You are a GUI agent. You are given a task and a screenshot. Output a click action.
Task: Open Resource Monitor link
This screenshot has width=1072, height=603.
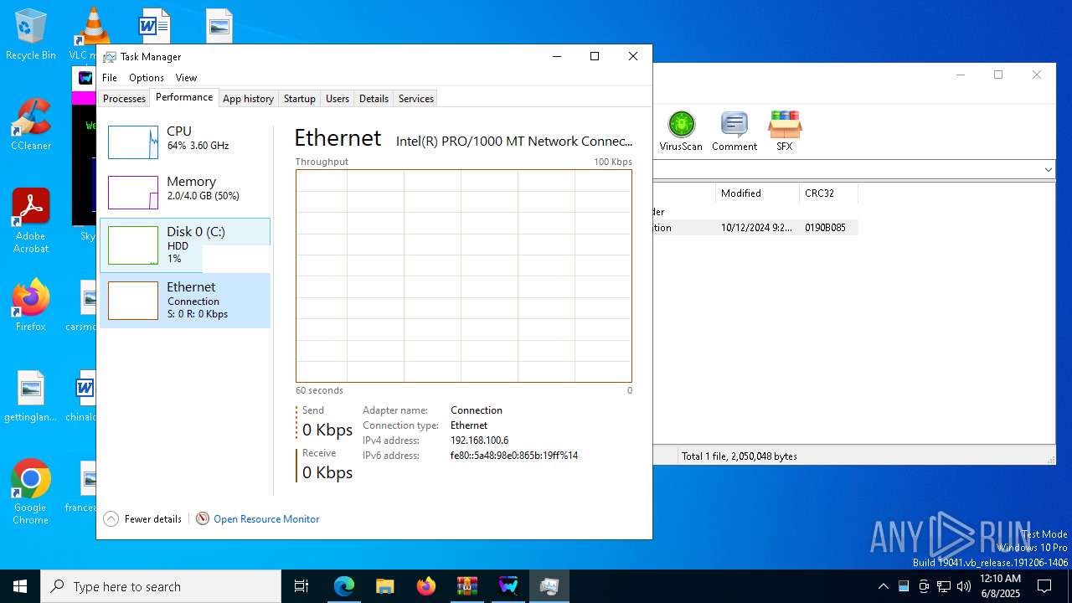point(266,519)
